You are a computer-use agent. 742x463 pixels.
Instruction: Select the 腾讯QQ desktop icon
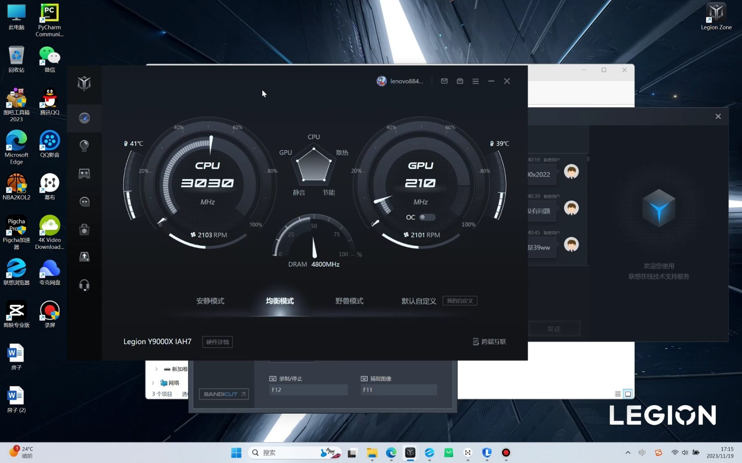[x=49, y=102]
